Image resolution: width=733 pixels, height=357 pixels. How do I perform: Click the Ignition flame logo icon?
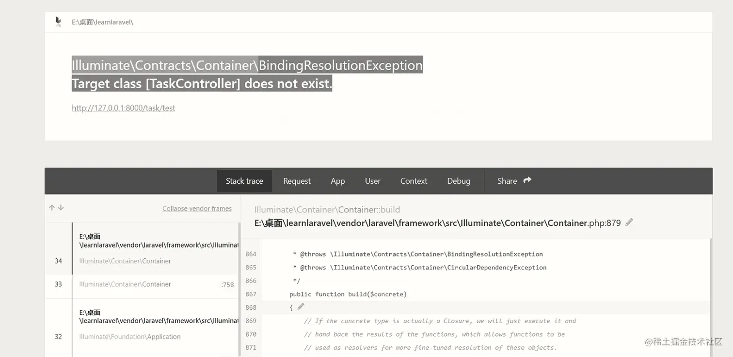pos(58,21)
